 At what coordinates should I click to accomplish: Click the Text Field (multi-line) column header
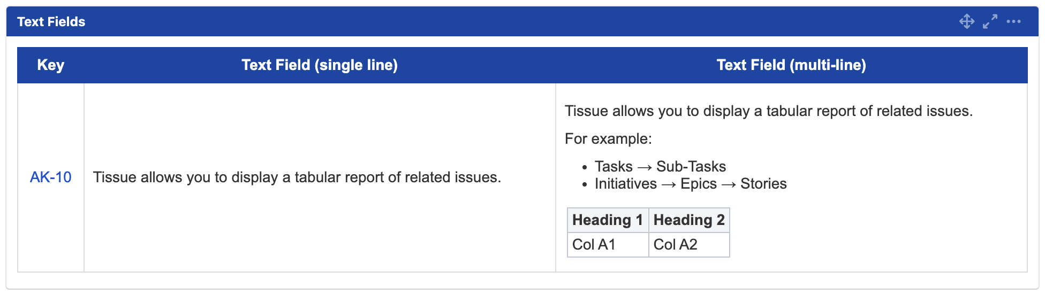pyautogui.click(x=791, y=65)
